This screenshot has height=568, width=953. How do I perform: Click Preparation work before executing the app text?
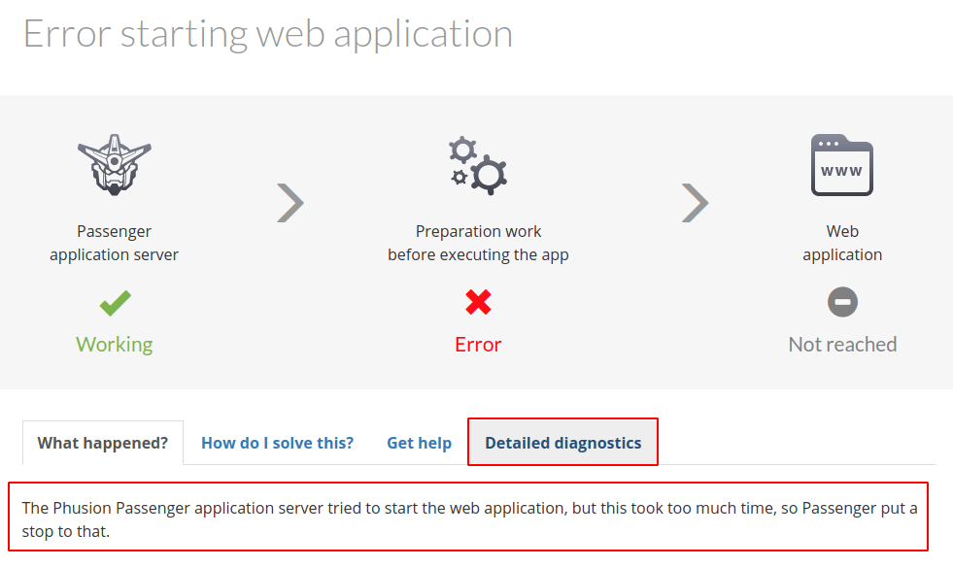(478, 243)
